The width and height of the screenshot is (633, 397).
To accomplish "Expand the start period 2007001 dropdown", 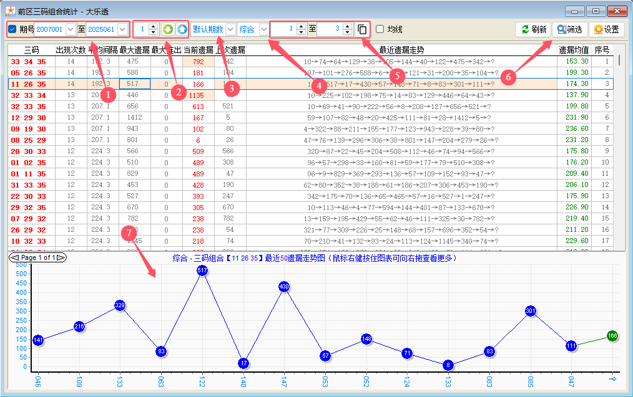I will (x=71, y=29).
